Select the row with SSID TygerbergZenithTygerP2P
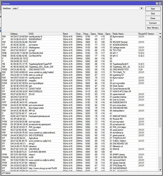 click(80, 64)
